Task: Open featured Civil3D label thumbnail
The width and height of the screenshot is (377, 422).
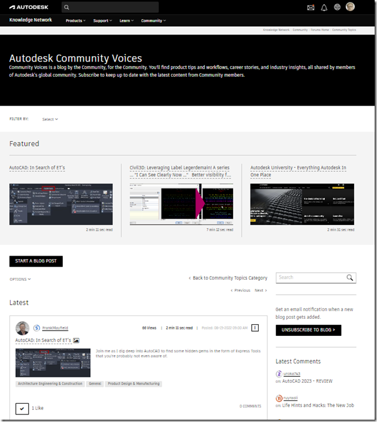Action: click(181, 205)
